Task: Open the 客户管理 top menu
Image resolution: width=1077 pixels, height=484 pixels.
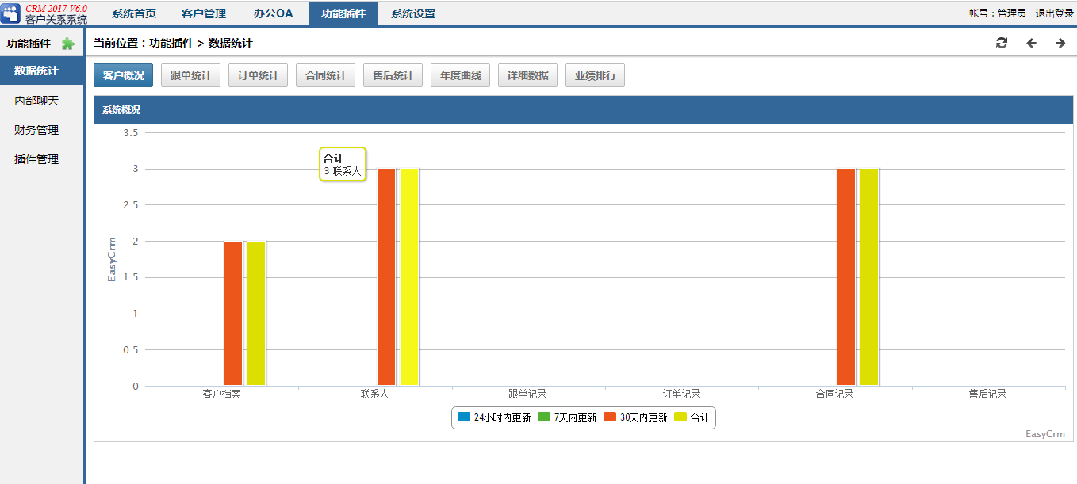Action: 204,13
